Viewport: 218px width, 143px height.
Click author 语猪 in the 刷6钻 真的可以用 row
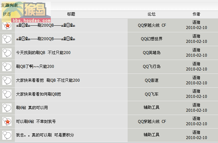(196, 105)
